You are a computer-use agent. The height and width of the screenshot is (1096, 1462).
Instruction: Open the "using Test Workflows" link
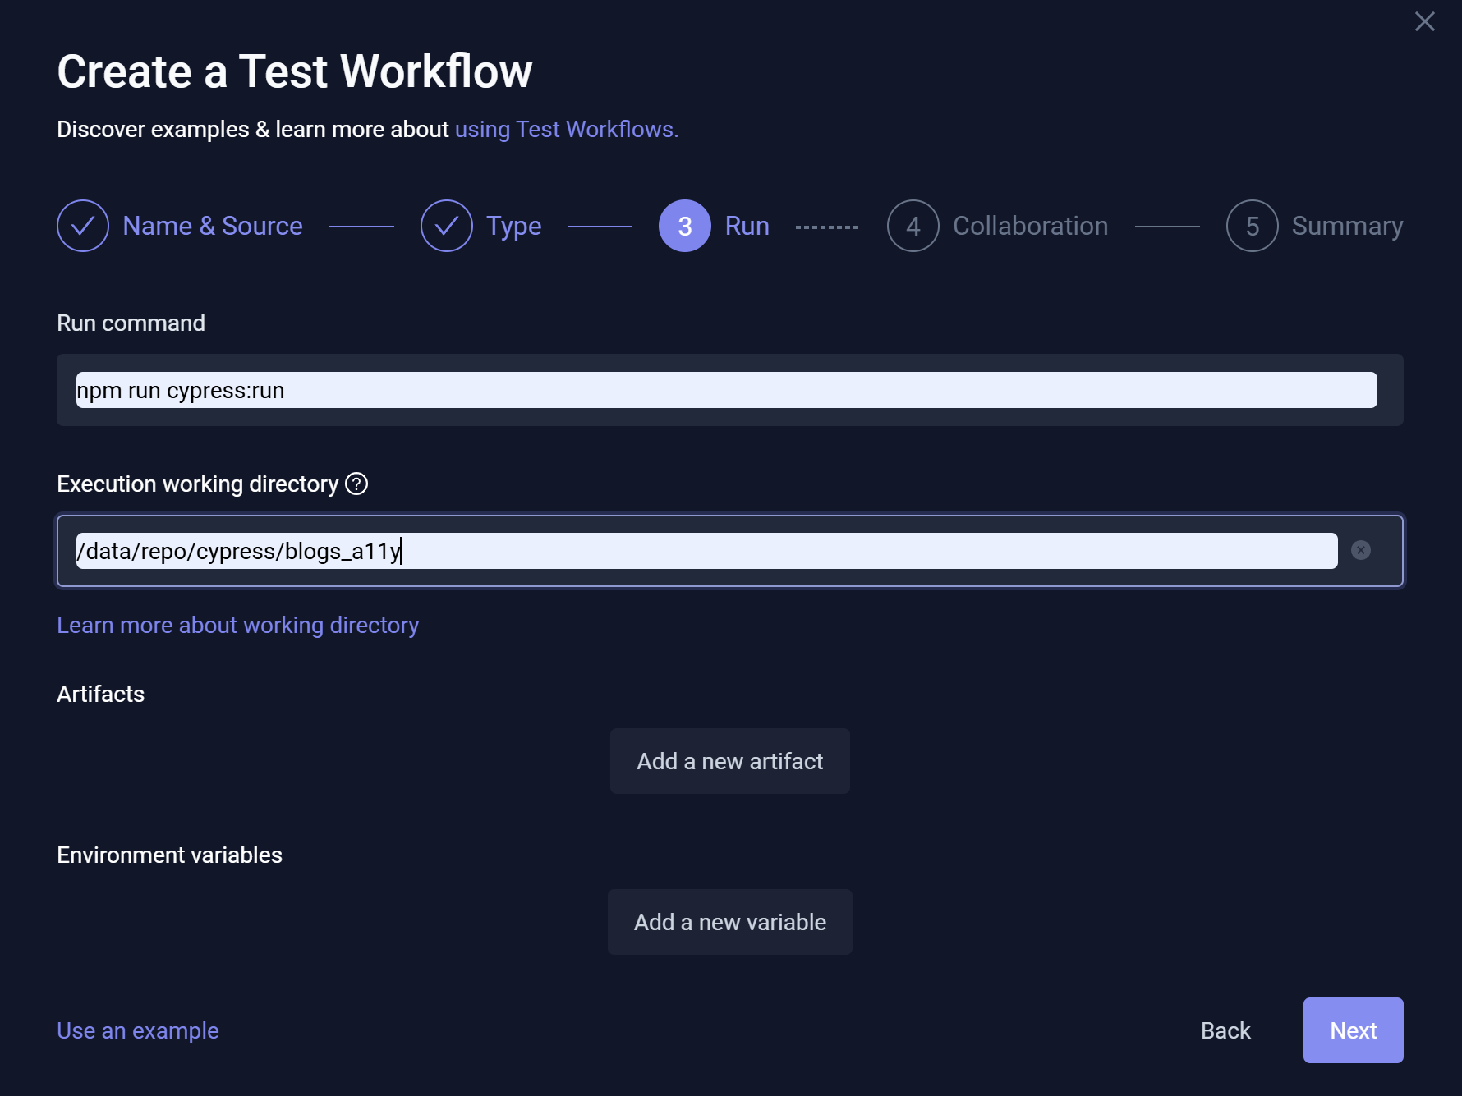[x=567, y=129]
